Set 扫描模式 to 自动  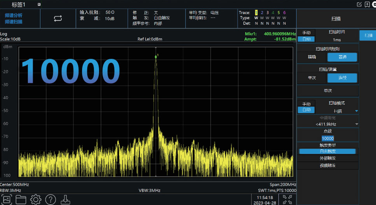pyautogui.click(x=306, y=110)
